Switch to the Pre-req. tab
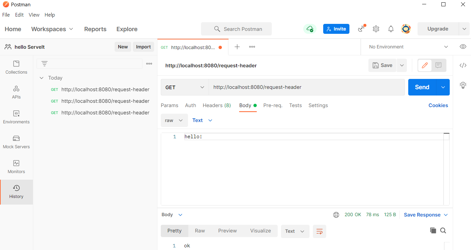Image resolution: width=471 pixels, height=250 pixels. (273, 105)
